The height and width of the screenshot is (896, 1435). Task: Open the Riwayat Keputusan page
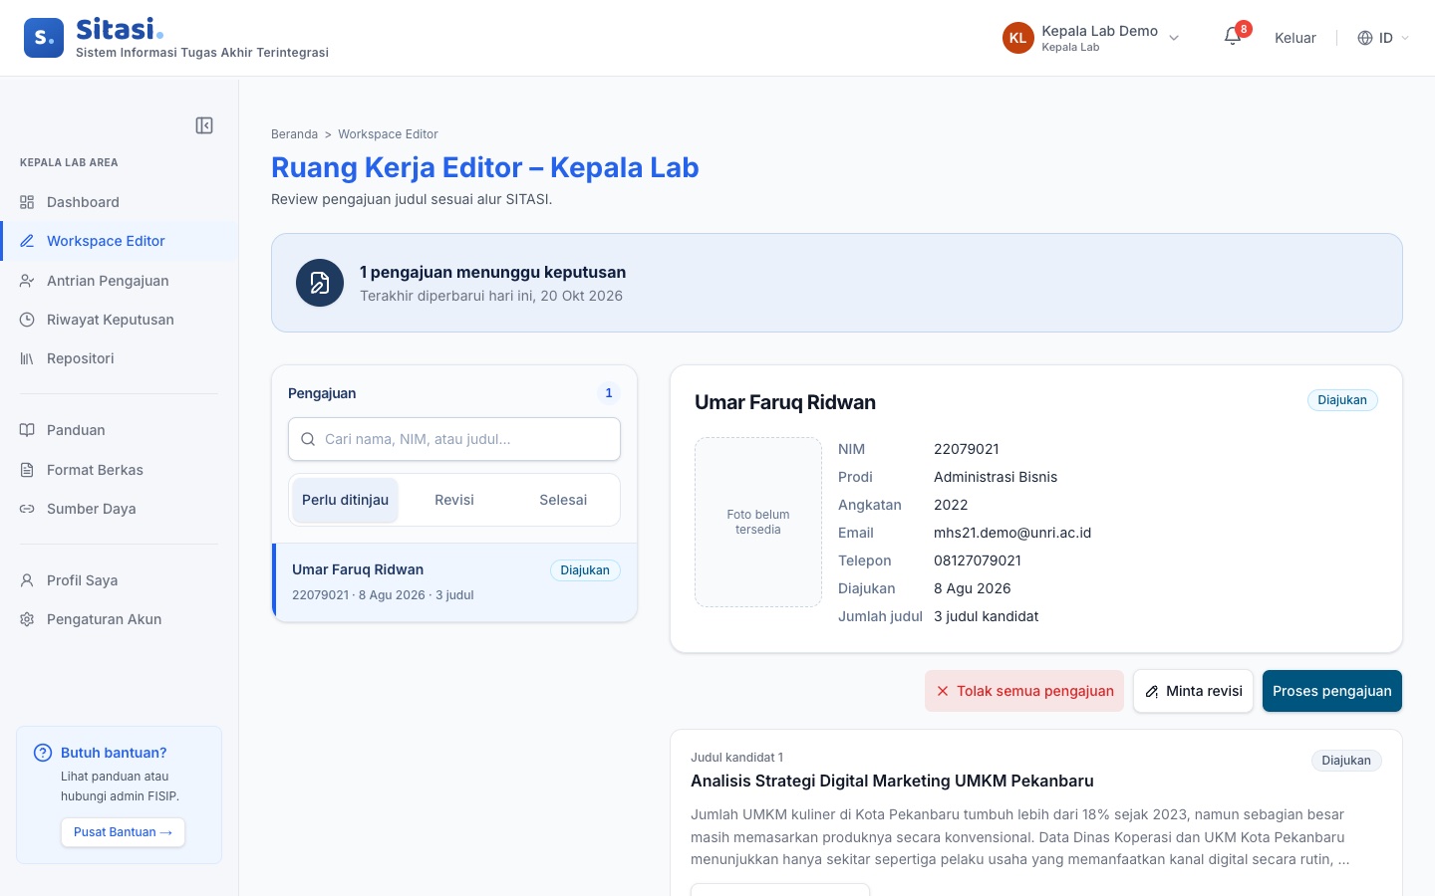pos(120,320)
